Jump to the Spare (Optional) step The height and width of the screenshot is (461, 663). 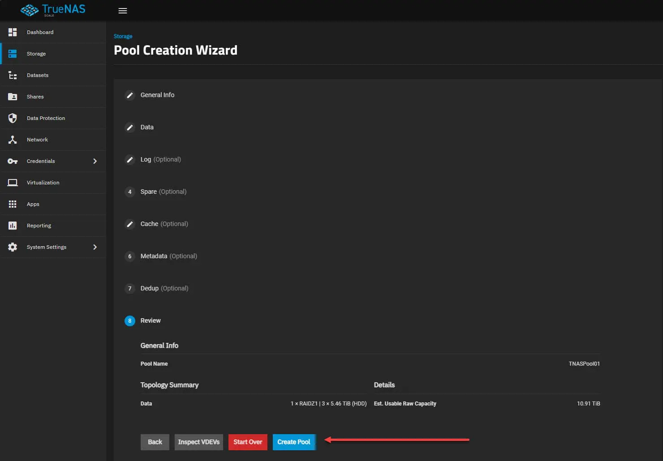click(163, 192)
